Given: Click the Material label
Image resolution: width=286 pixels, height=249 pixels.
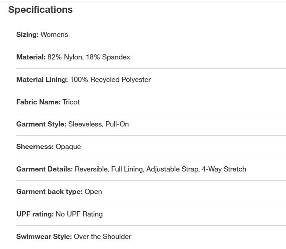Looking at the screenshot, I should [x=31, y=57].
